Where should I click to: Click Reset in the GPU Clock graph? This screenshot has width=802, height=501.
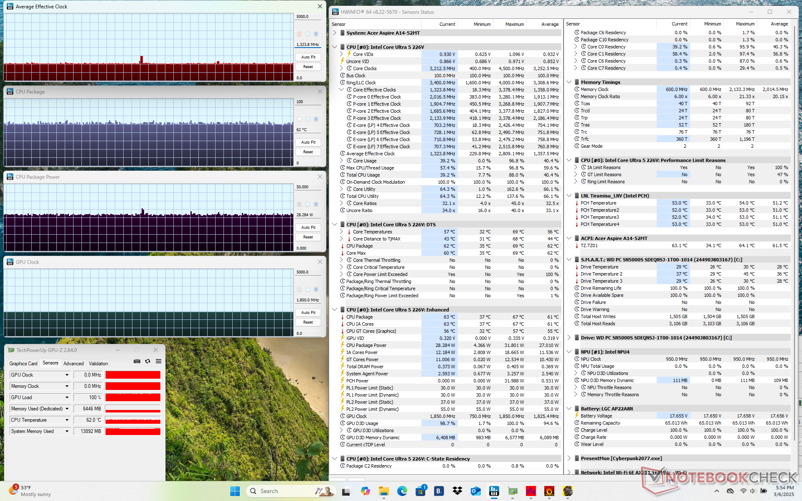[308, 322]
